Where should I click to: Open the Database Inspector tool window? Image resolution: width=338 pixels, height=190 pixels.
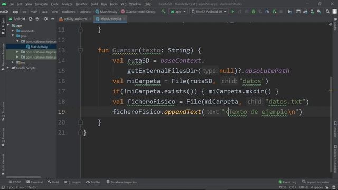[x=122, y=182]
